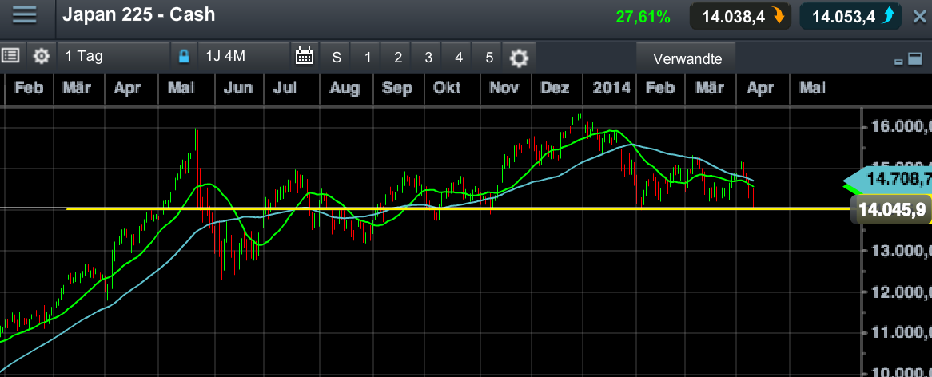Select chart preset 1
The width and height of the screenshot is (932, 377).
point(368,58)
